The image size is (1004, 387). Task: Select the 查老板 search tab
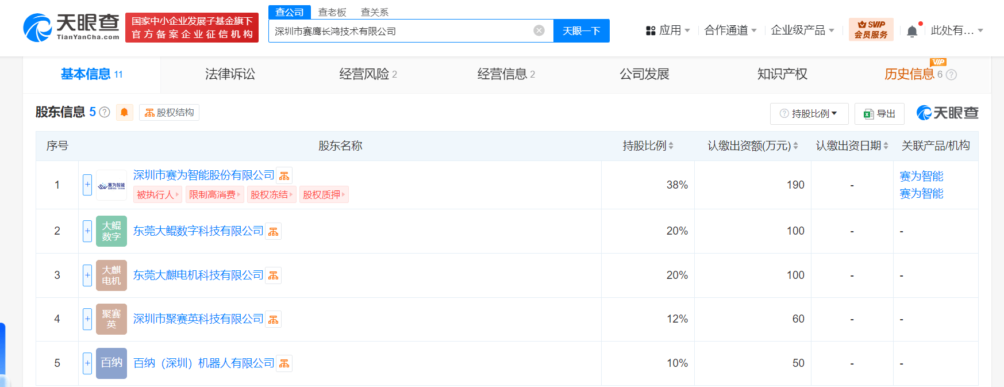332,12
